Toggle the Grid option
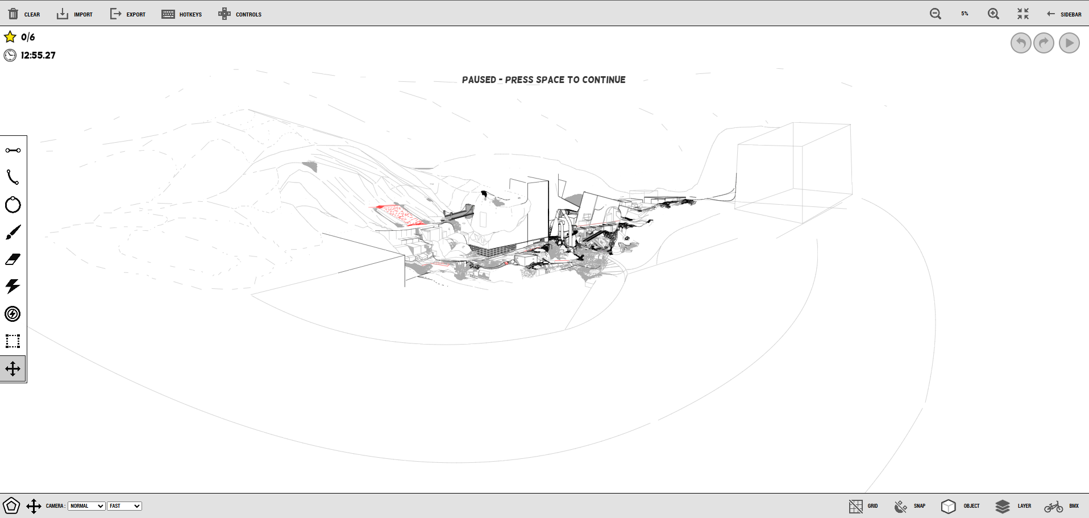This screenshot has height=518, width=1089. pos(863,506)
